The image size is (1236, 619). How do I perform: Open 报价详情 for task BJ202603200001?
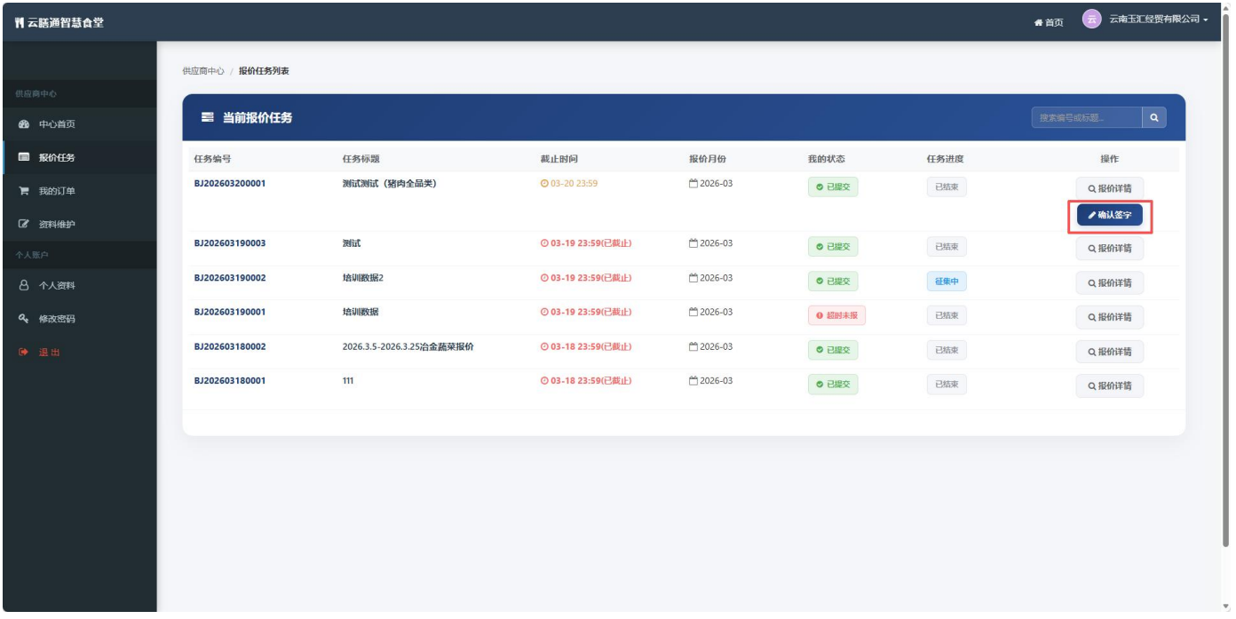point(1109,188)
